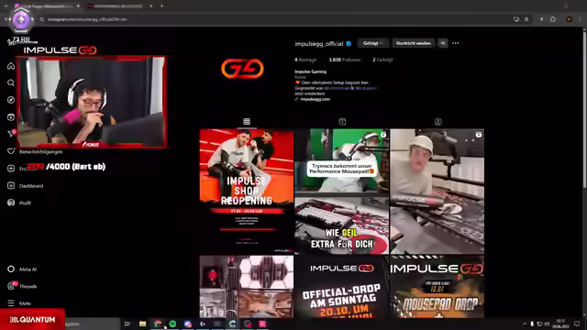Screen dimensions: 587x330
Task: Click the Beiträge post count
Action: pos(305,60)
